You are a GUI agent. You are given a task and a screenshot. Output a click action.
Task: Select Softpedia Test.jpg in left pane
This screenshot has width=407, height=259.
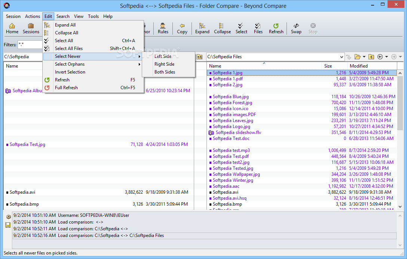pos(99,144)
